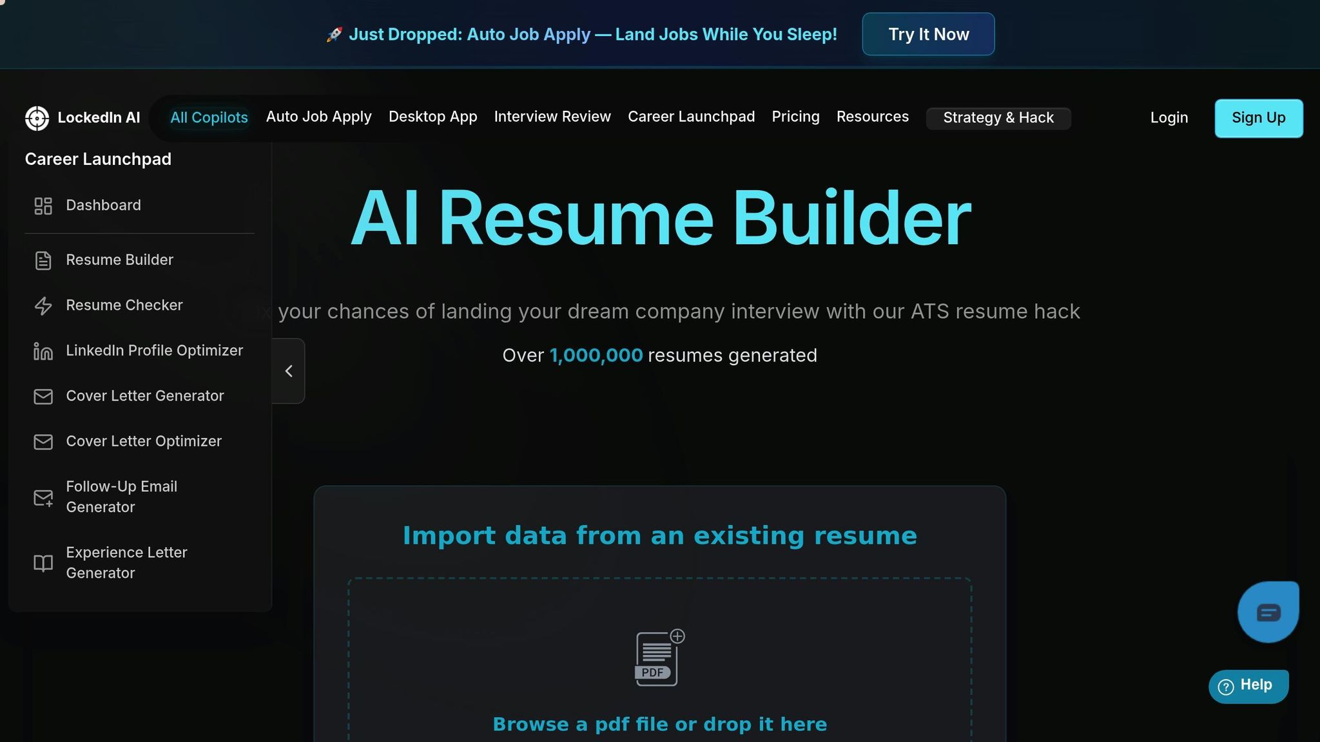1320x742 pixels.
Task: Click the Sign Up button
Action: coord(1258,118)
